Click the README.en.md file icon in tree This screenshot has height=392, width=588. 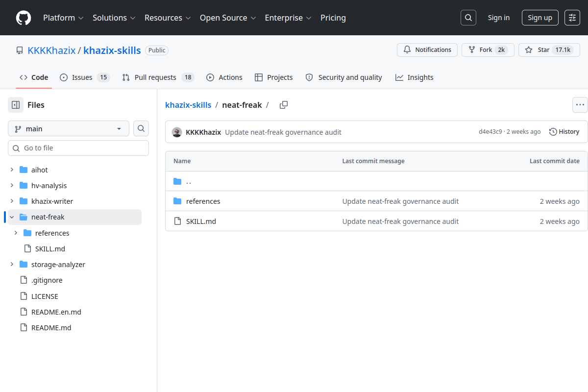[23, 312]
